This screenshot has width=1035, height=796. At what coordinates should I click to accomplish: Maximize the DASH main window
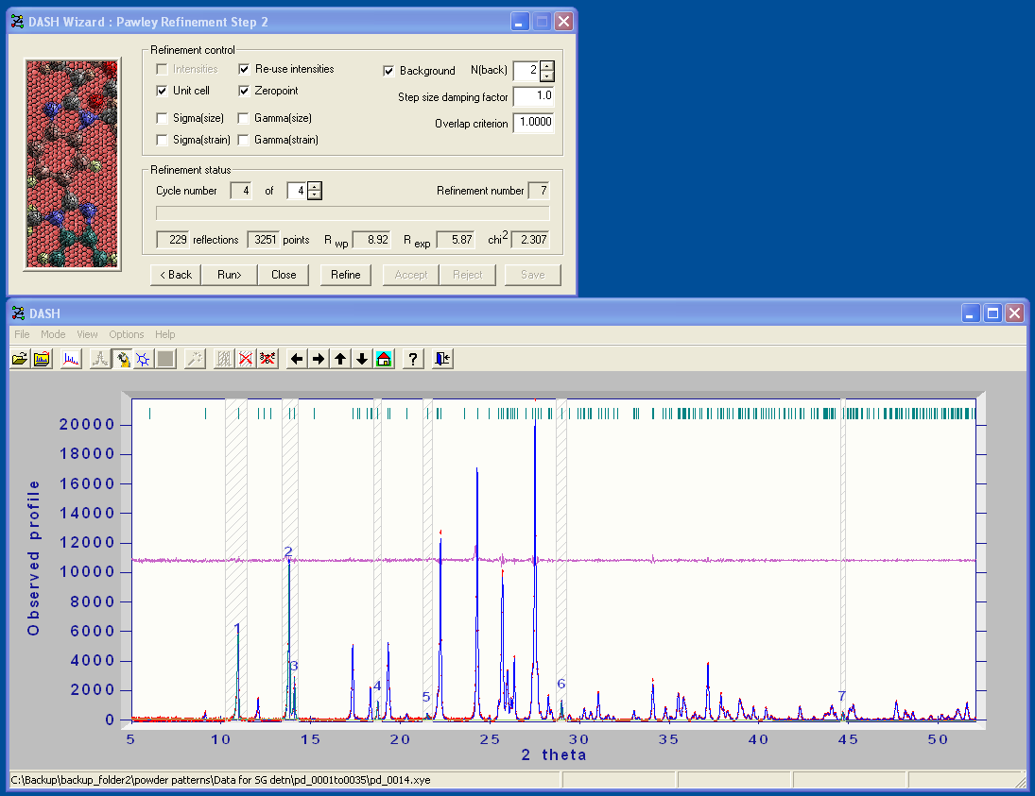click(x=992, y=313)
